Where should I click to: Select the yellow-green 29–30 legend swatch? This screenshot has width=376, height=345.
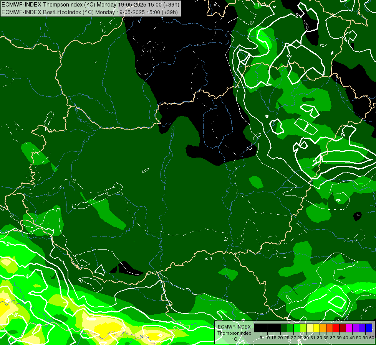coord(303,328)
